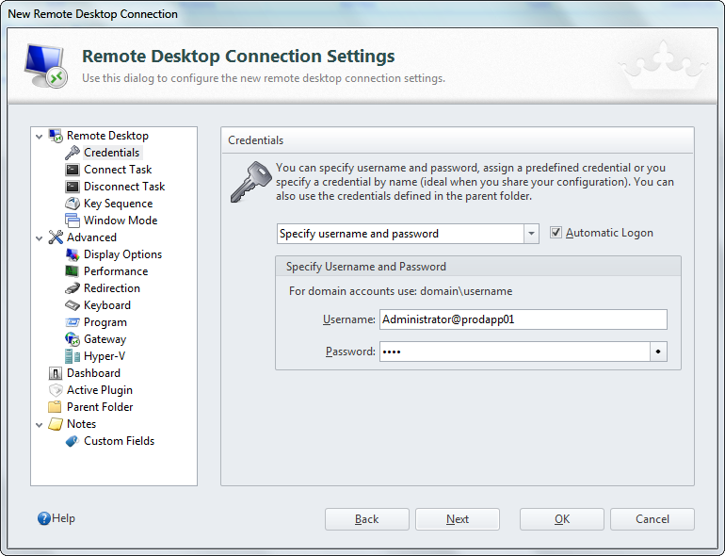Click the Credentials key icon in tree
The height and width of the screenshot is (556, 725).
coord(72,153)
